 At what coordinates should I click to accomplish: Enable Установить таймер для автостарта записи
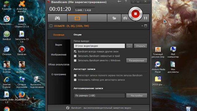75,80
